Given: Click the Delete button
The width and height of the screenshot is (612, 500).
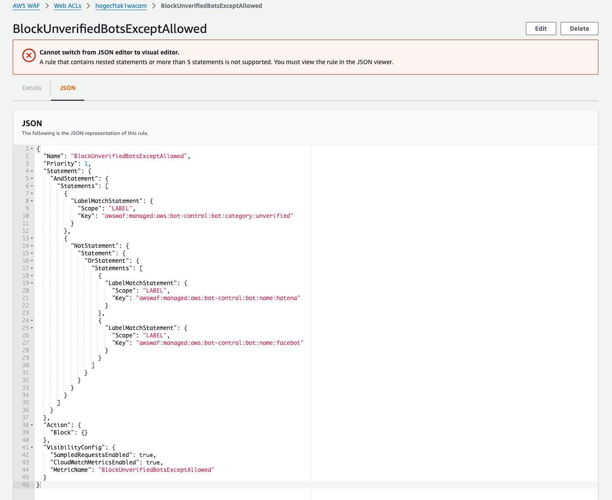Looking at the screenshot, I should point(579,29).
